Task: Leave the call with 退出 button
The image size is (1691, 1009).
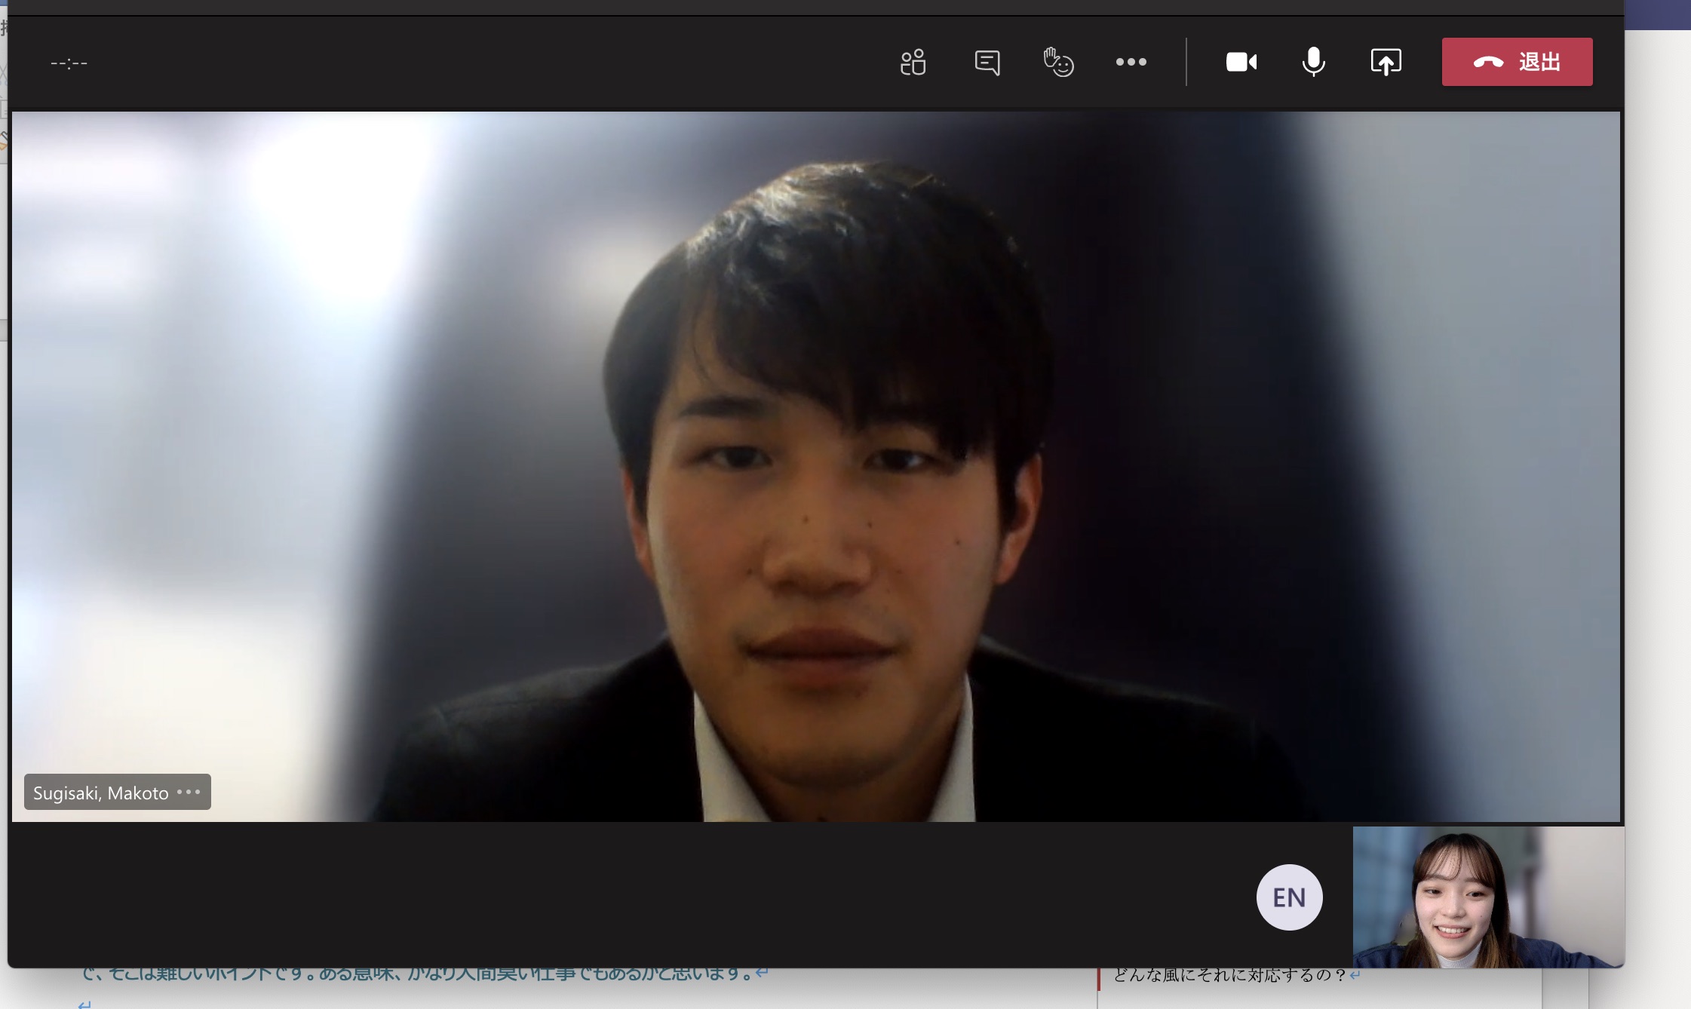Action: [1517, 62]
